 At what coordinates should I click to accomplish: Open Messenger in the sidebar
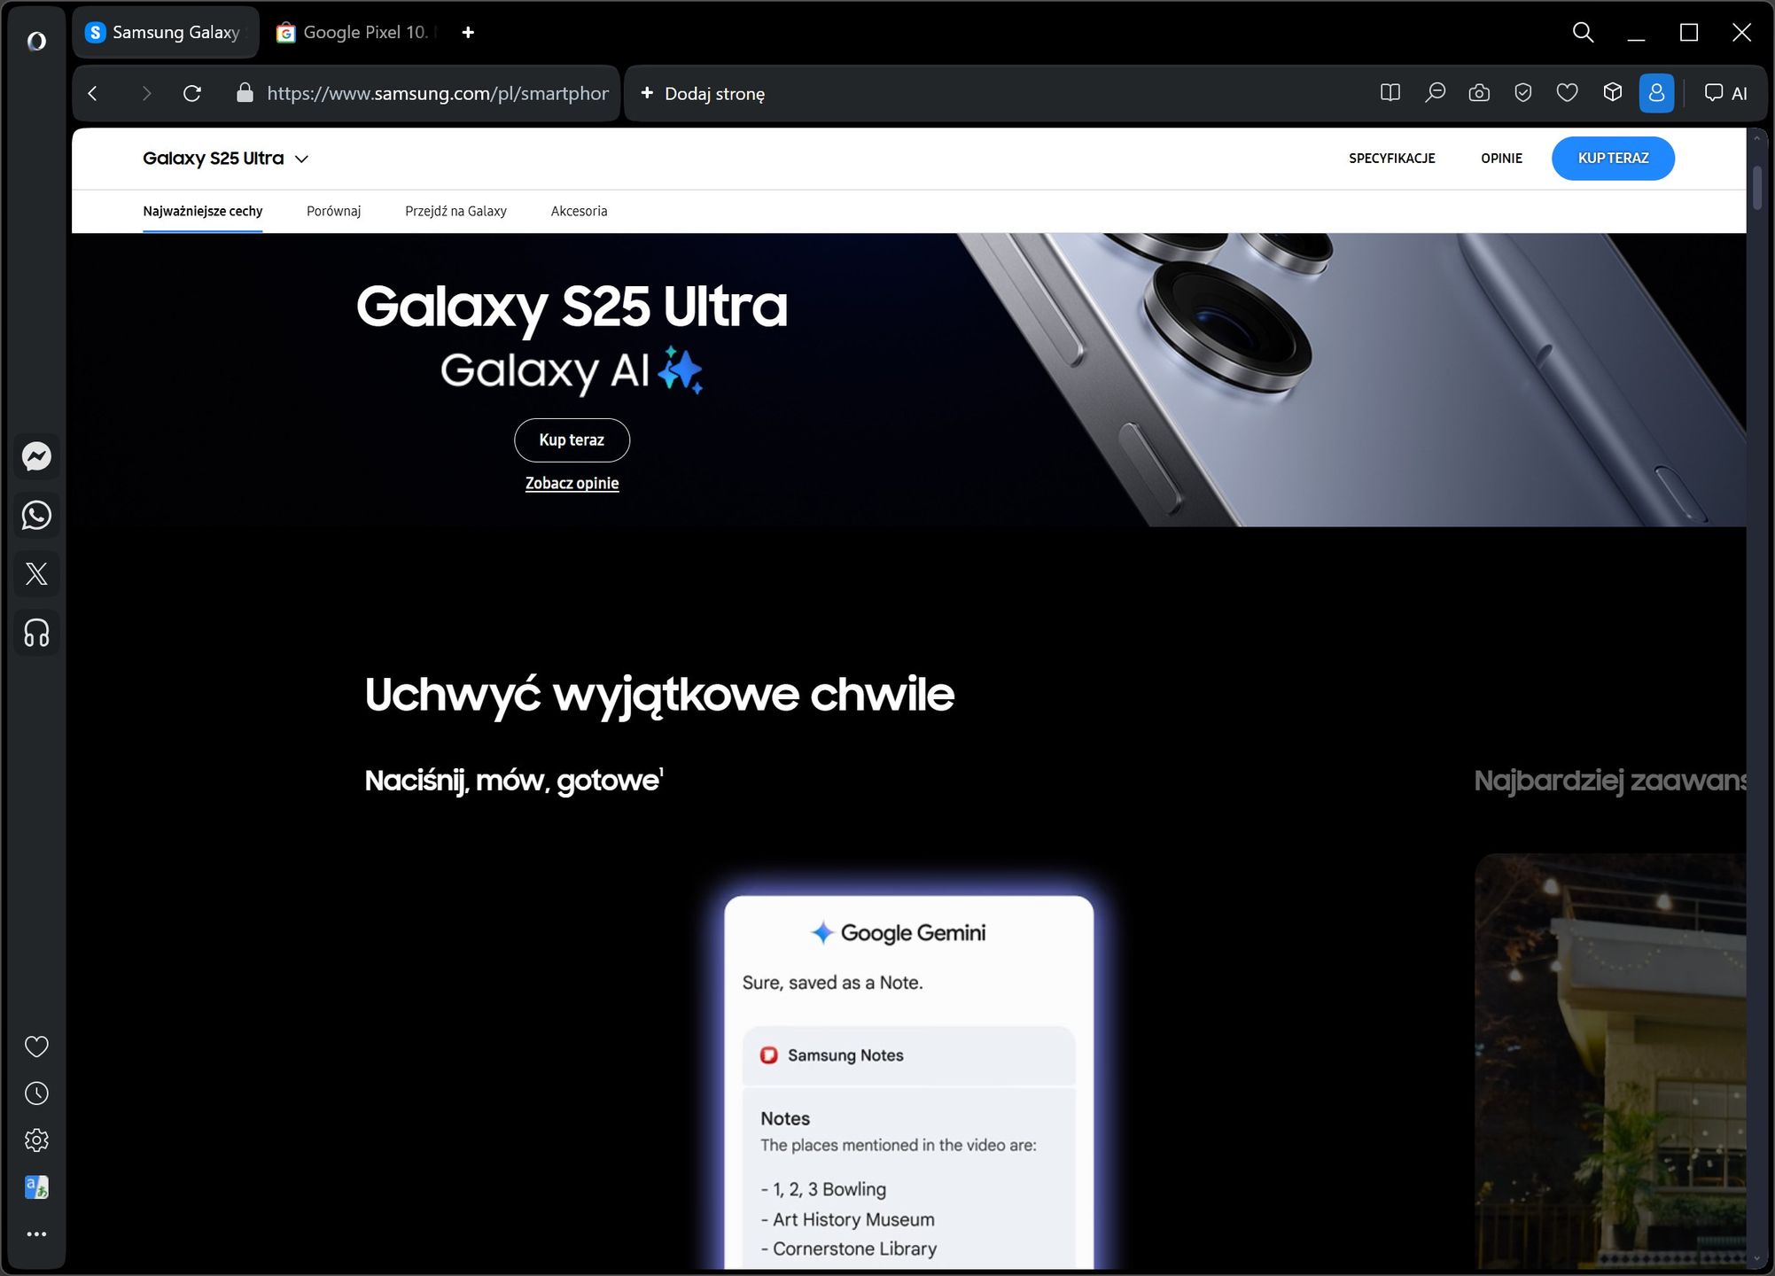coord(36,456)
